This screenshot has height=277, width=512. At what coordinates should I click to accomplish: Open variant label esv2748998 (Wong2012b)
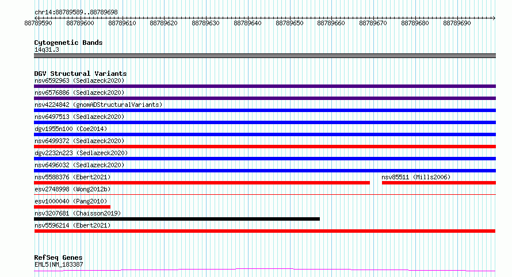tap(72, 189)
